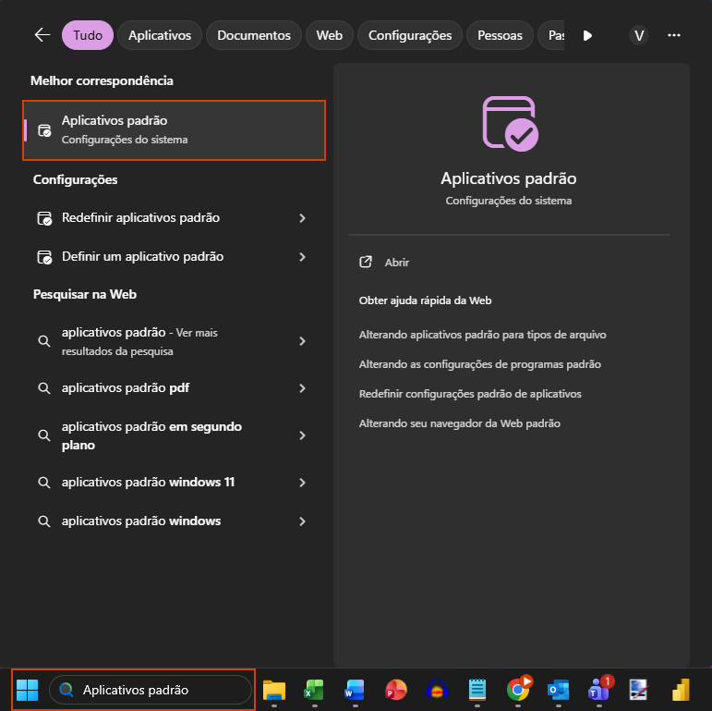This screenshot has width=712, height=711.
Task: Click the taskbar search box
Action: (151, 690)
